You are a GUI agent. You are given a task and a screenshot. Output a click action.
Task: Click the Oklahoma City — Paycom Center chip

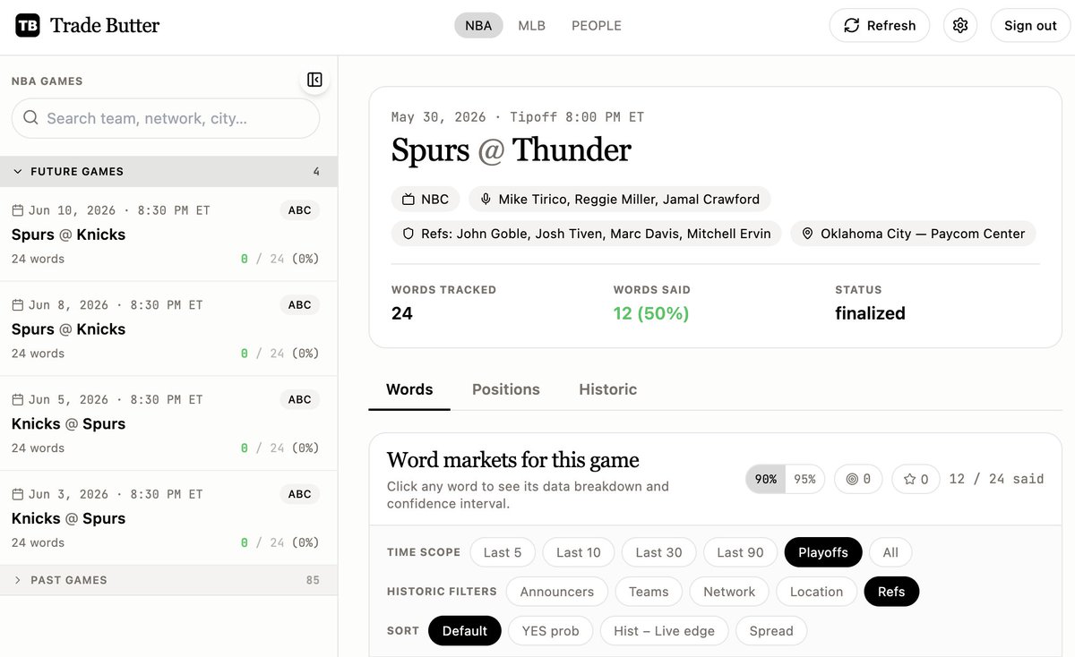tap(913, 234)
